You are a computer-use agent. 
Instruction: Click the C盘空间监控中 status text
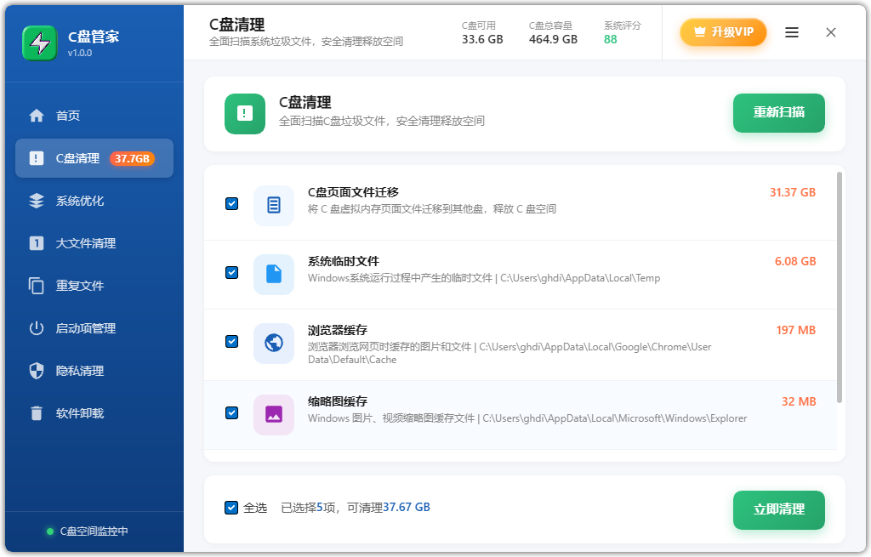pyautogui.click(x=94, y=531)
